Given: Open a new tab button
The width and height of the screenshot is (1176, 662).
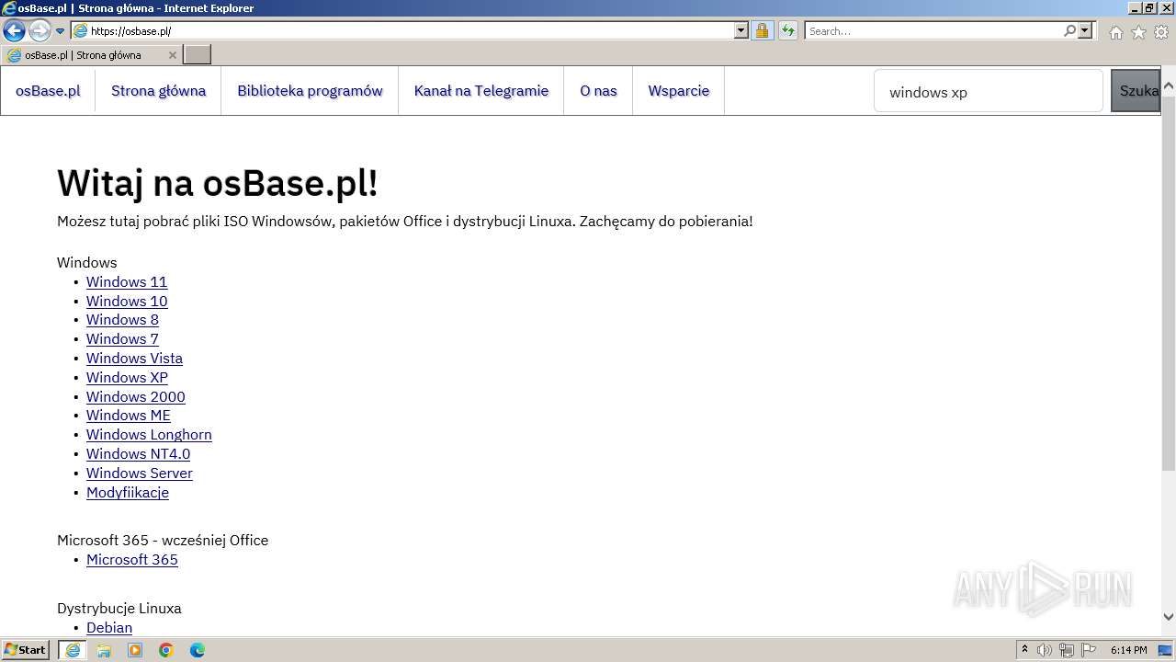Looking at the screenshot, I should click(x=198, y=55).
